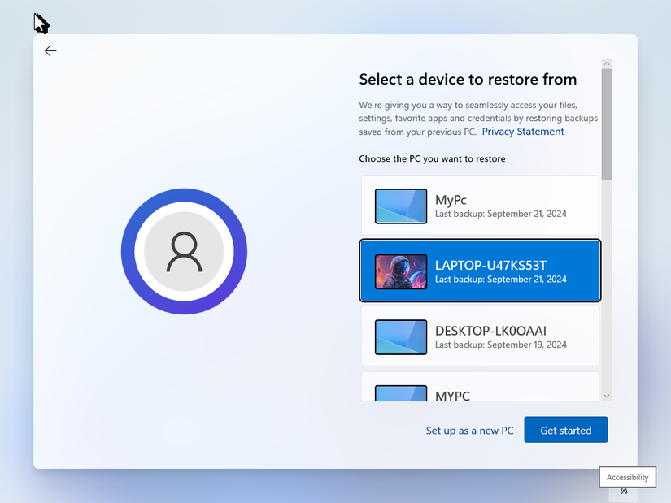The width and height of the screenshot is (671, 503).
Task: Click the scrollbar up arrow
Action: [x=606, y=63]
